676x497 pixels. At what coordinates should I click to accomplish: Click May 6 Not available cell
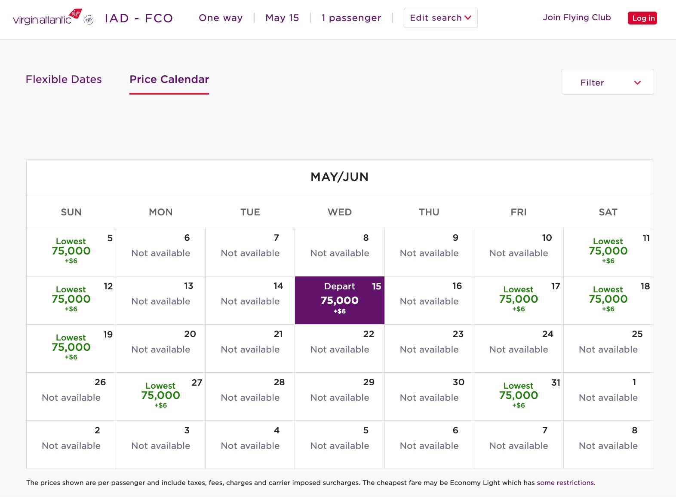(161, 252)
